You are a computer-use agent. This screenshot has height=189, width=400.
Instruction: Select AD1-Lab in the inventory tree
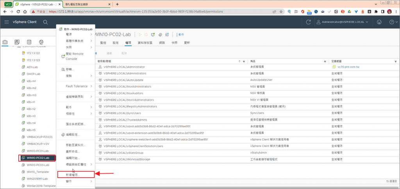point(32,67)
